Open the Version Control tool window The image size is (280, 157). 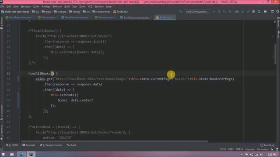(x=51, y=145)
